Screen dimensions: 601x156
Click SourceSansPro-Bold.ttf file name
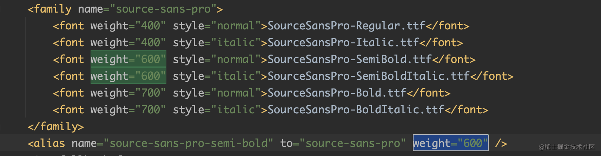point(337,93)
